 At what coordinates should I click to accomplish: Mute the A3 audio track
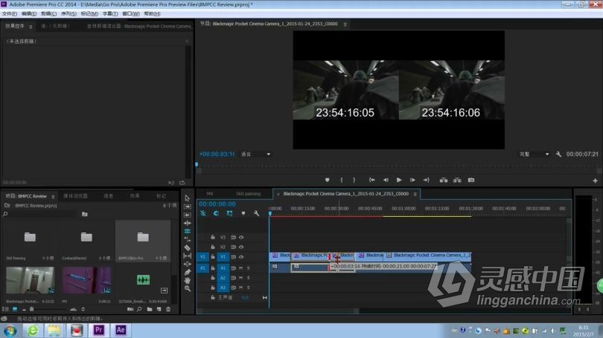241,287
